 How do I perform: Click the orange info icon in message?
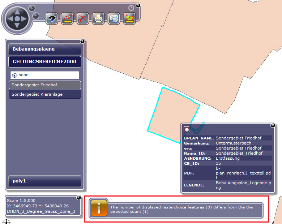coord(99,208)
